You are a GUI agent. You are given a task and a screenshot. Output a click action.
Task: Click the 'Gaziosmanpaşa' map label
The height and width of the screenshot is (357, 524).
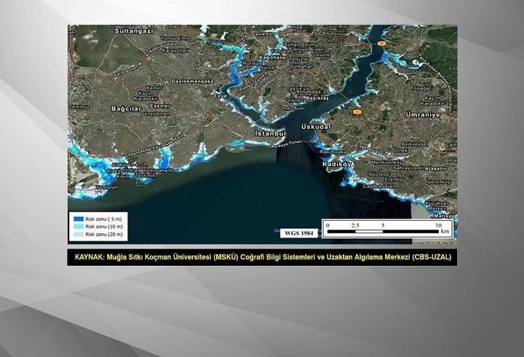click(192, 82)
